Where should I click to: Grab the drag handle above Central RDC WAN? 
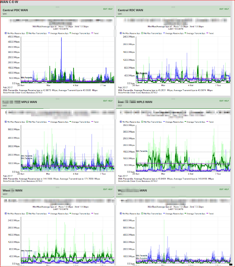point(173,7)
